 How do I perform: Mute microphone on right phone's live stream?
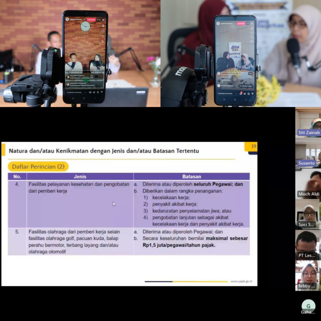(x=252, y=28)
